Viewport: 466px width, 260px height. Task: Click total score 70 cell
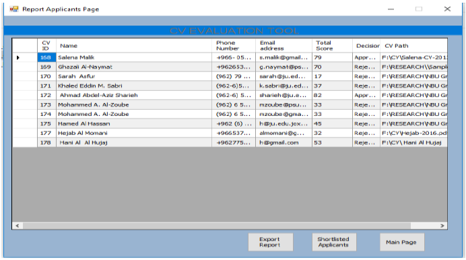[x=332, y=67]
